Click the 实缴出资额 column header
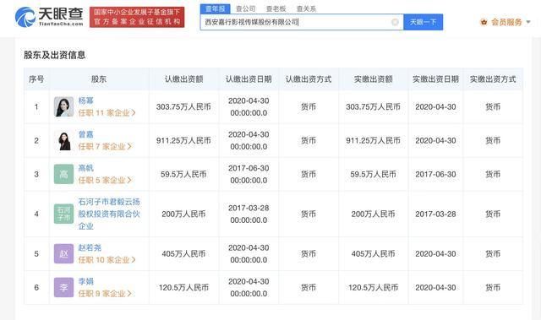Viewport: 541px width, 320px height. coord(374,79)
